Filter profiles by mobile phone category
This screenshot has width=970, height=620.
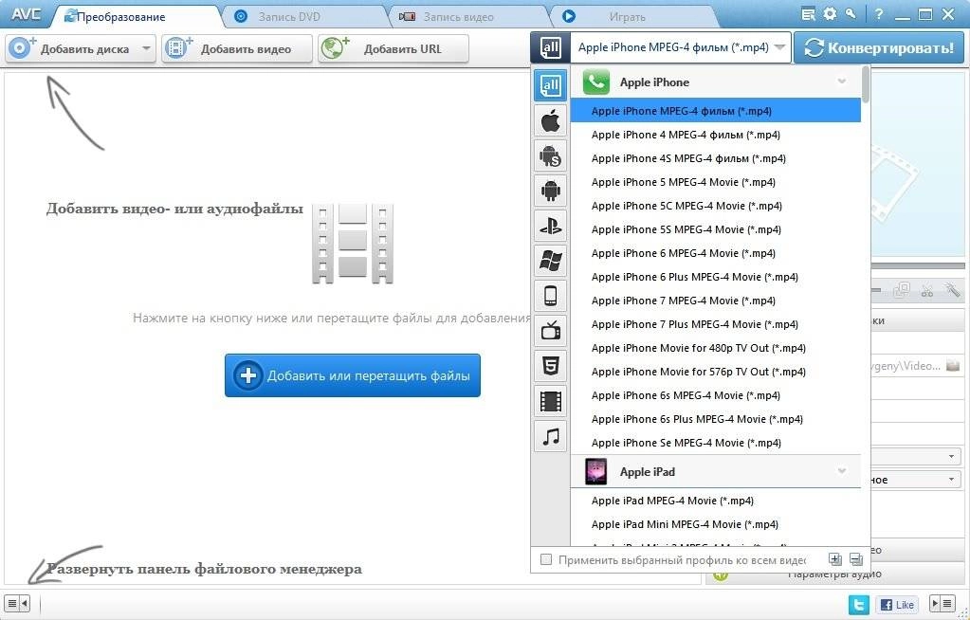[550, 297]
